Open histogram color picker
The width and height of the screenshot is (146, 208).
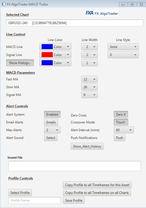click(x=55, y=63)
